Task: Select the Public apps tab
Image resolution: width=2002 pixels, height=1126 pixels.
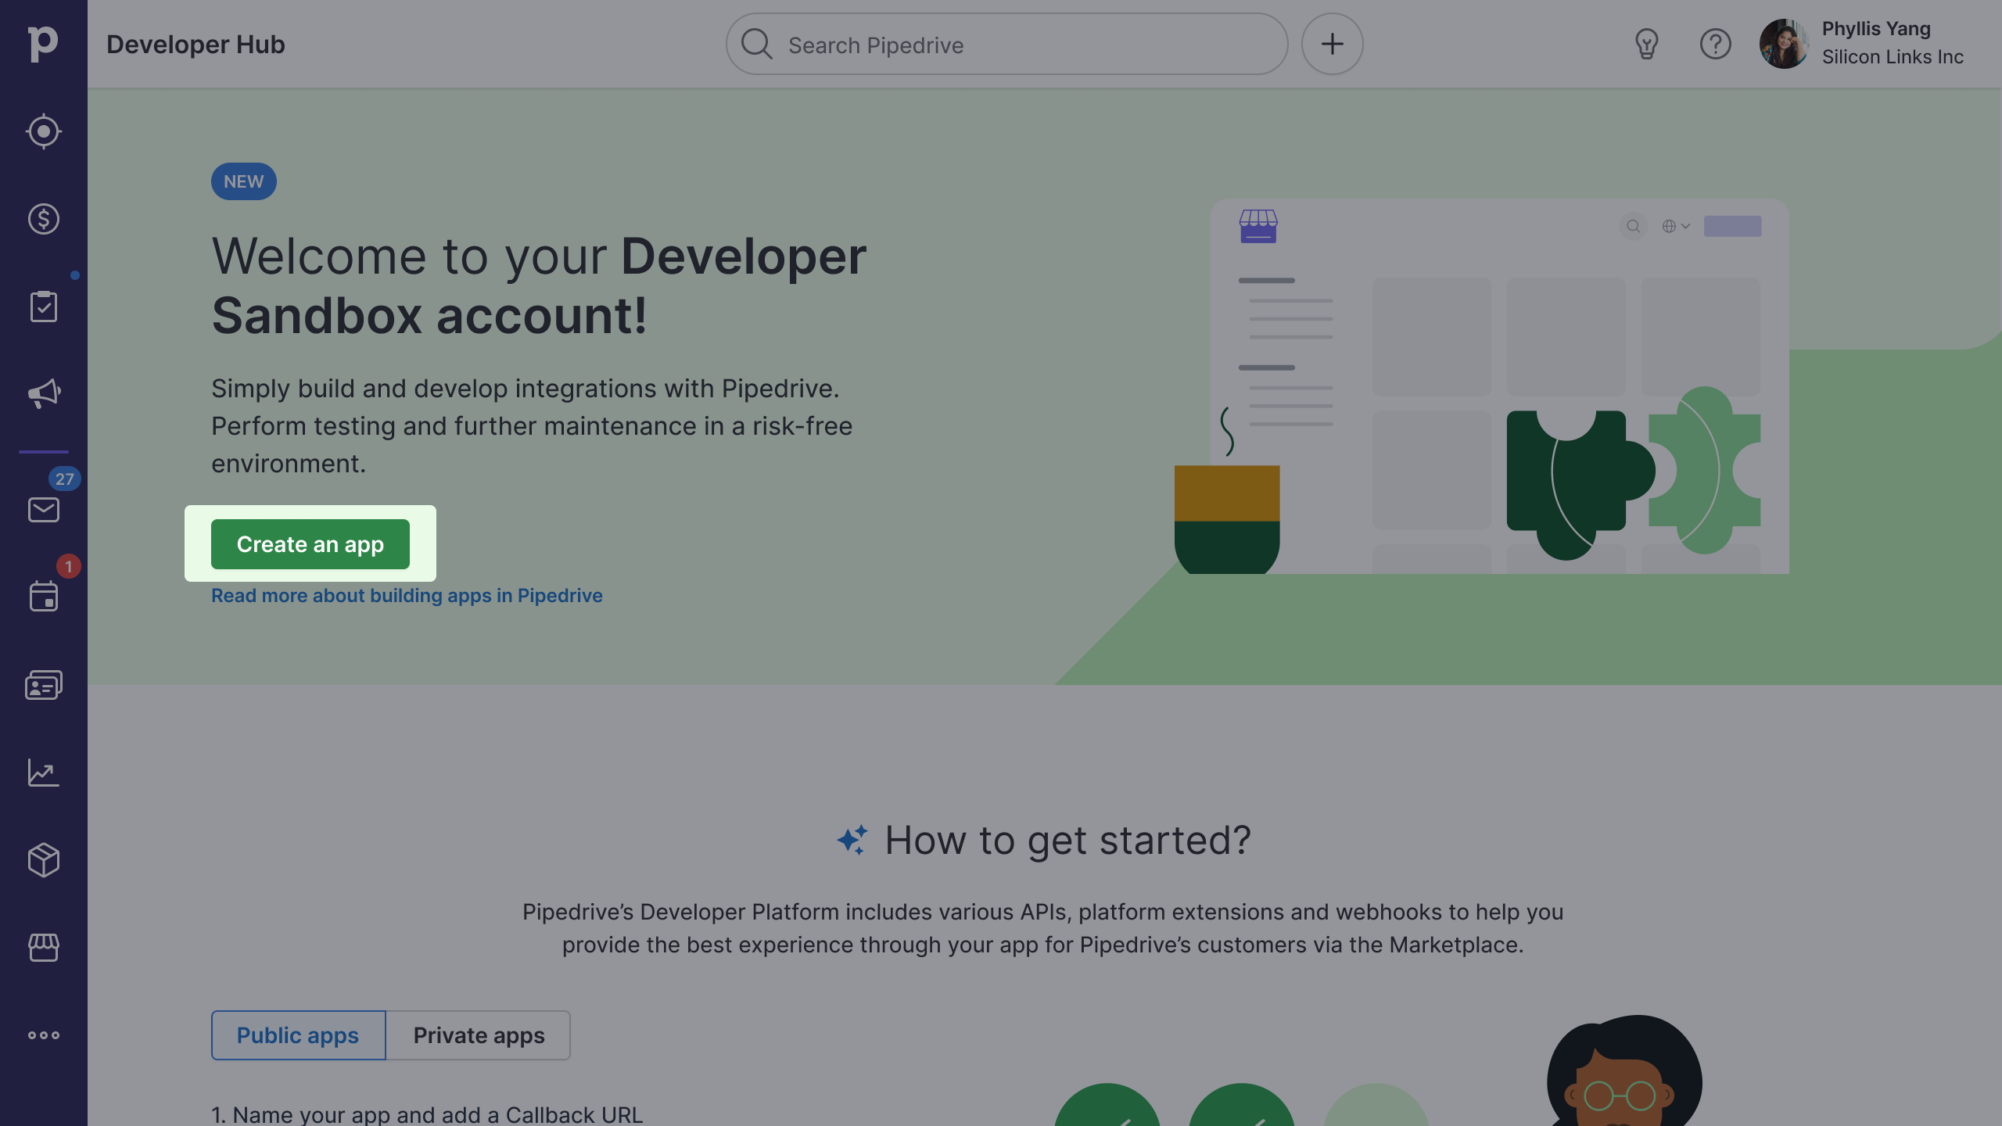Action: coord(297,1035)
